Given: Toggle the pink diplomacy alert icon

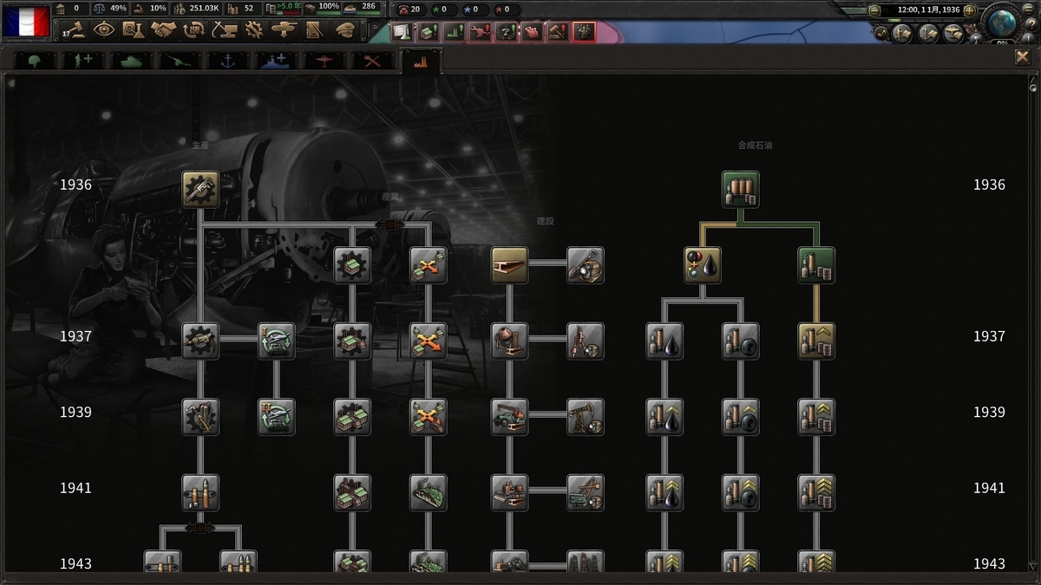Looking at the screenshot, I should pyautogui.click(x=532, y=32).
